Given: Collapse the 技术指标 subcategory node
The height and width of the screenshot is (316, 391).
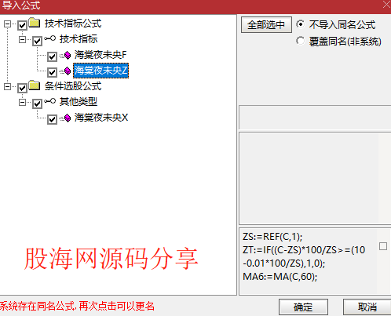Looking at the screenshot, I should tap(22, 40).
